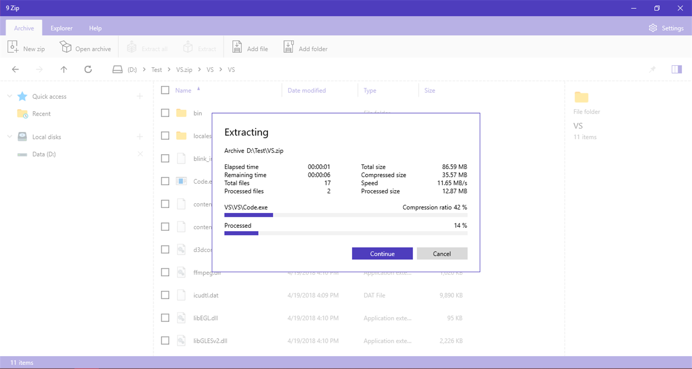Cancel the extraction
This screenshot has height=369, width=692.
442,253
